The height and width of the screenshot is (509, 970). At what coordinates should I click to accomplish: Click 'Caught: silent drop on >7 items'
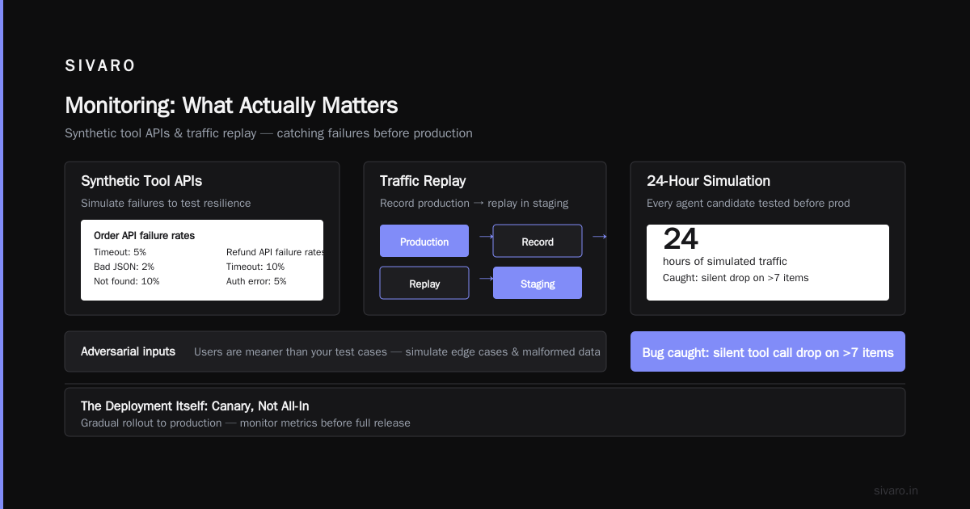coord(736,277)
